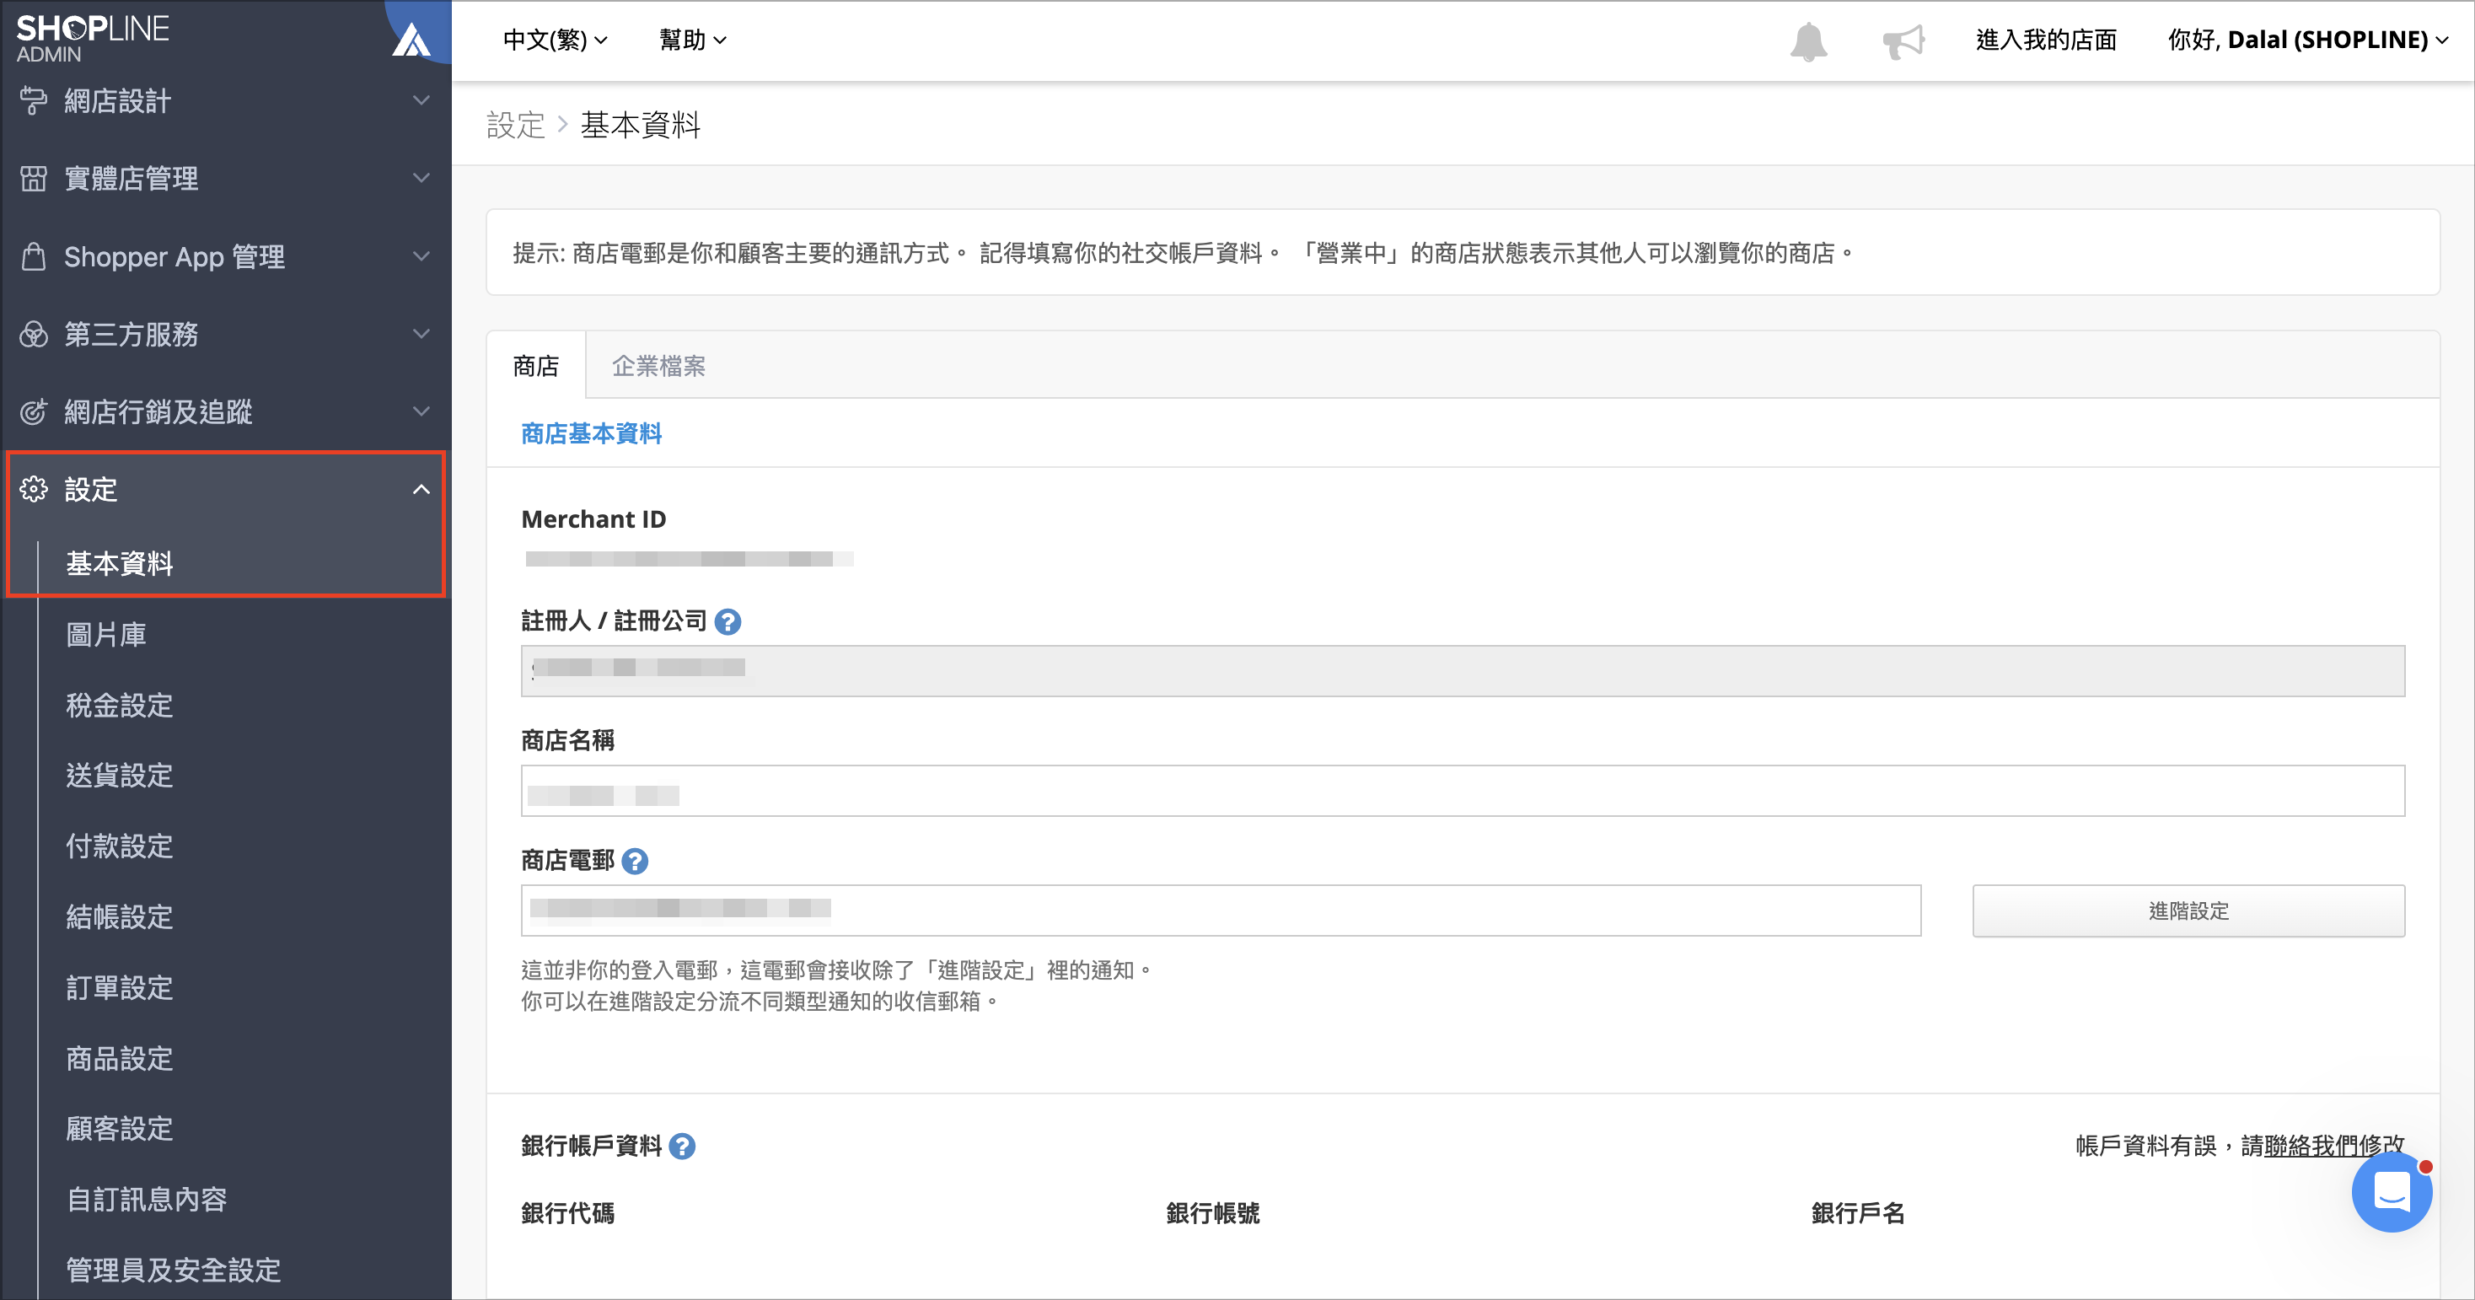Open 送貨設定 in the settings menu

point(119,776)
